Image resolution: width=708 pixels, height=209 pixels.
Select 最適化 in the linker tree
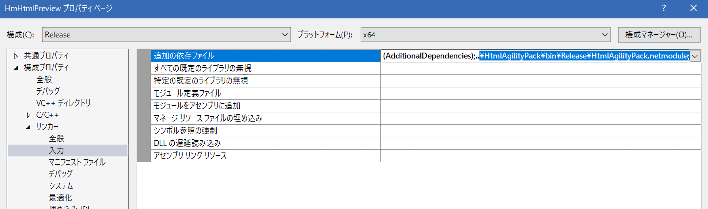pyautogui.click(x=60, y=198)
